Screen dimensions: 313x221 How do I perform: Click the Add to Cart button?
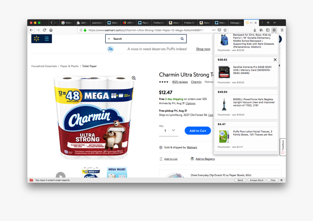tap(198, 131)
